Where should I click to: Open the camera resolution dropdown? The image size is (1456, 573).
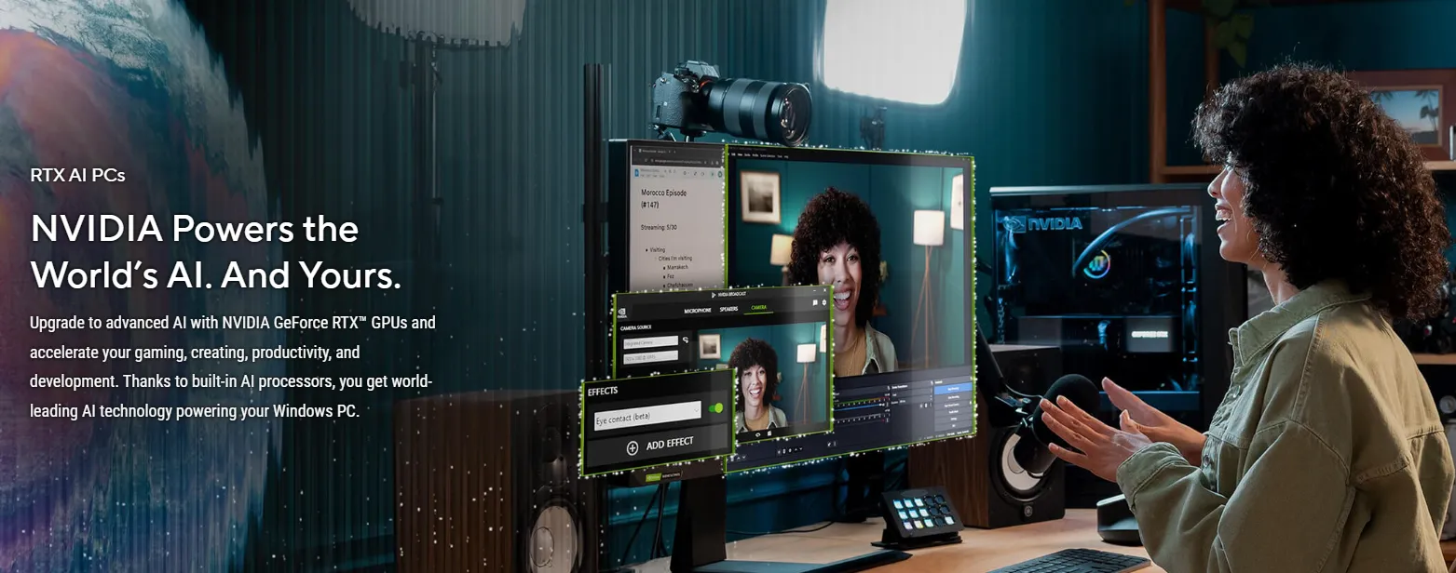point(650,358)
